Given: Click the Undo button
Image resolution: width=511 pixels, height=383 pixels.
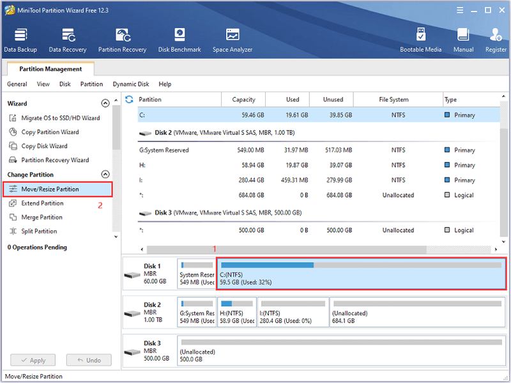Looking at the screenshot, I should pos(89,360).
